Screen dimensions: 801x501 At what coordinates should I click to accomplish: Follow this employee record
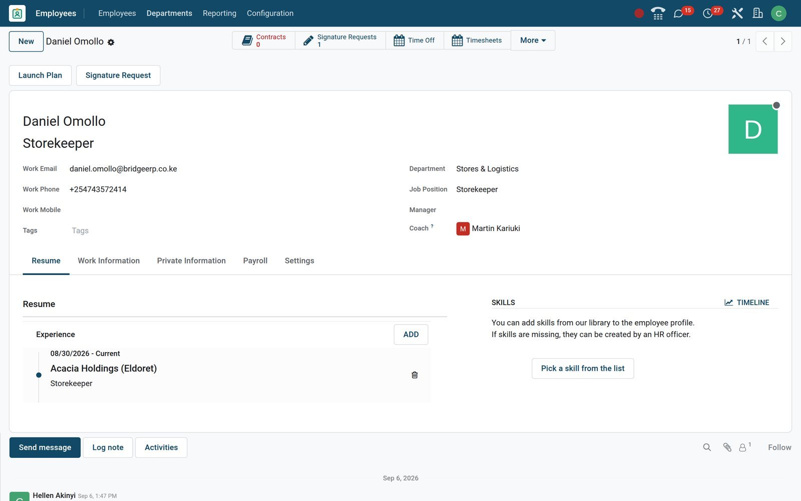779,447
